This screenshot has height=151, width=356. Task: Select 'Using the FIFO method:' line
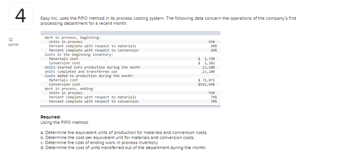pyautogui.click(x=65, y=122)
